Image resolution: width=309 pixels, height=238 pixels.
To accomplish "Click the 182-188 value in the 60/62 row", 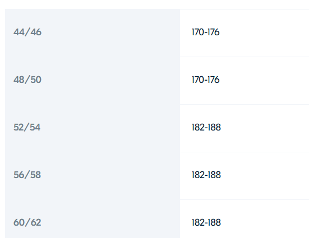I will 206,222.
